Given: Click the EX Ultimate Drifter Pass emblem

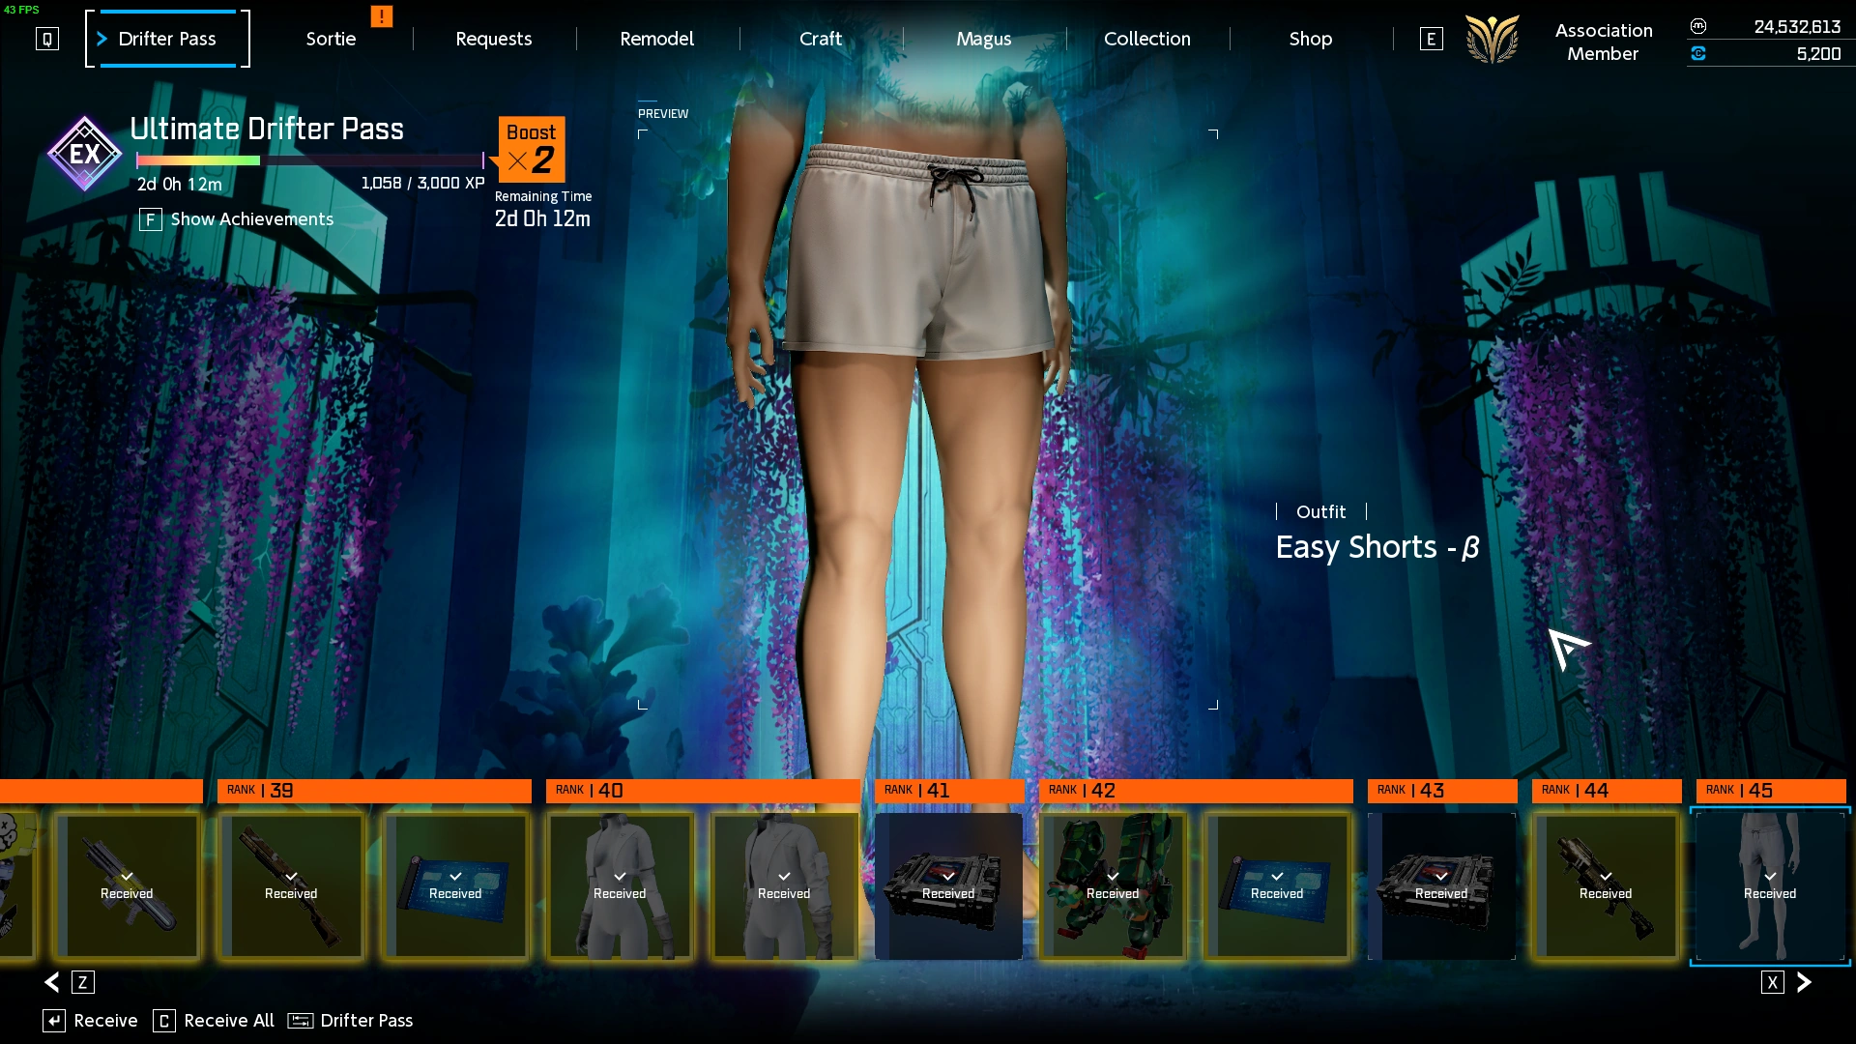Looking at the screenshot, I should tap(85, 154).
